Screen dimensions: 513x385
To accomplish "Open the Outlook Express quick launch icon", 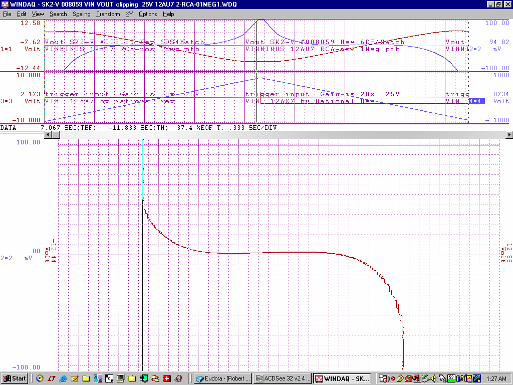I will click(75, 378).
